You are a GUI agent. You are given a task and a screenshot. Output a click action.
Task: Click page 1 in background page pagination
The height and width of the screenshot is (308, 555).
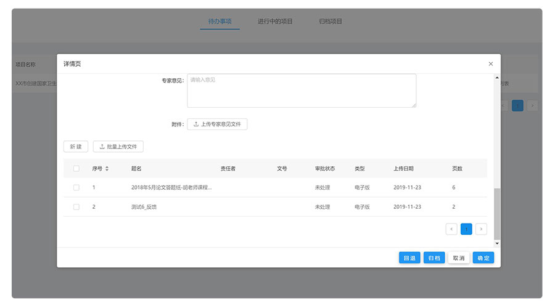pos(517,105)
